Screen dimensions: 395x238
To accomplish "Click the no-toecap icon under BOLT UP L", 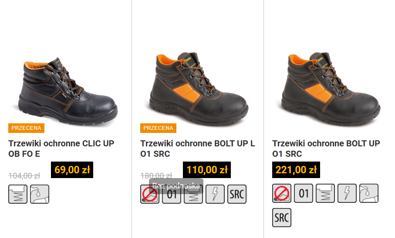I will coord(150,194).
